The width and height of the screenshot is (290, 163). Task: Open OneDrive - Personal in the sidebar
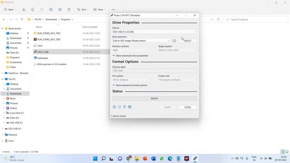18,73
